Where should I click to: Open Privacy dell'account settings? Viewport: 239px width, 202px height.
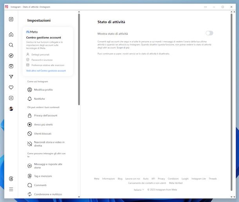pos(47,115)
